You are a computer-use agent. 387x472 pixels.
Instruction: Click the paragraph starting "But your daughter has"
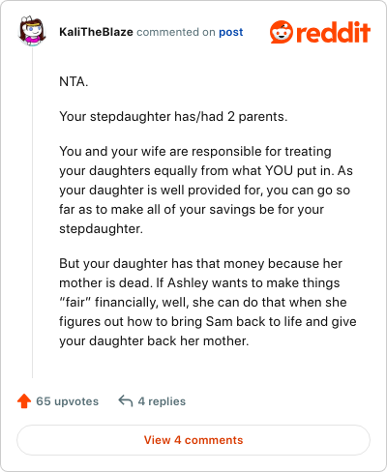pyautogui.click(x=208, y=302)
